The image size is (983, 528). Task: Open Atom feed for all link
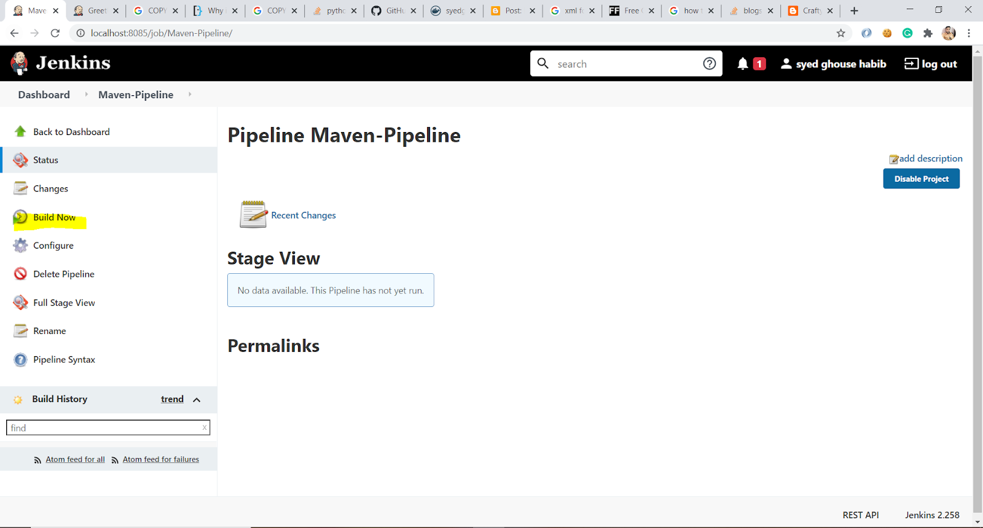point(75,459)
